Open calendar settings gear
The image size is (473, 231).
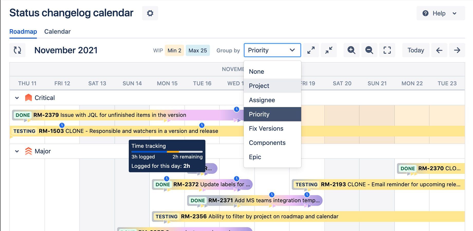(150, 13)
